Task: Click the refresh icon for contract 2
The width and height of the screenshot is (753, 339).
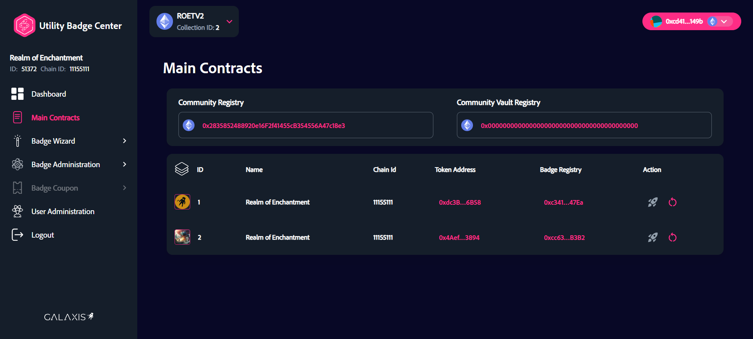Action: 673,238
